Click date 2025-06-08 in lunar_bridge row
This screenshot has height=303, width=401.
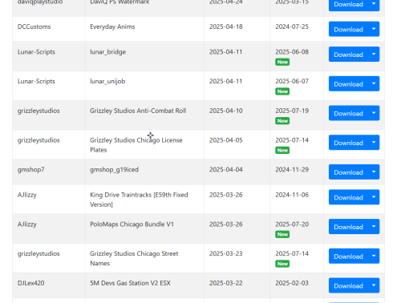292,52
